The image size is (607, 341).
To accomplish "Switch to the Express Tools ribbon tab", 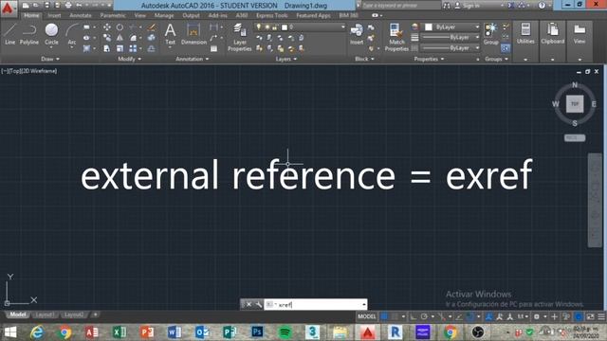I will click(x=272, y=15).
